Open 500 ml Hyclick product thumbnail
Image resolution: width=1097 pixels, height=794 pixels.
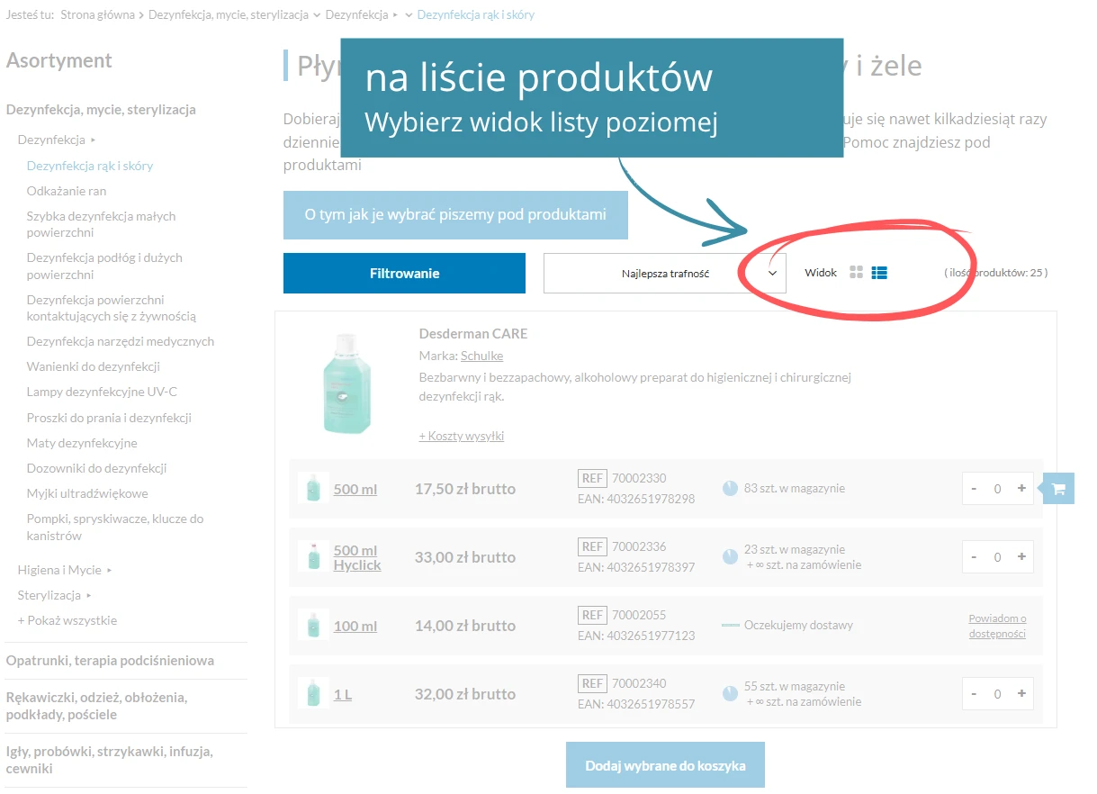tap(313, 557)
